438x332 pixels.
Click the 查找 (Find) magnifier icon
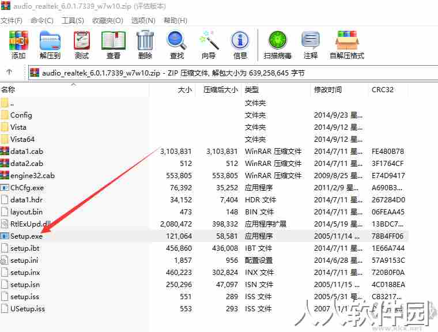pos(176,41)
